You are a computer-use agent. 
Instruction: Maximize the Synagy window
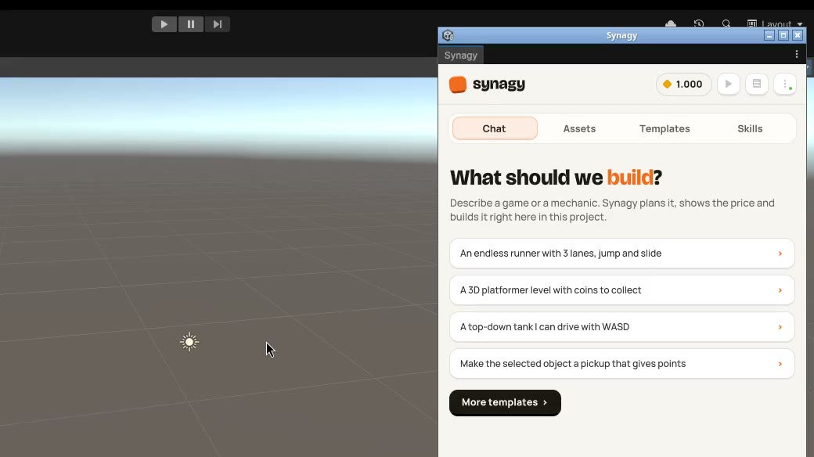pos(783,35)
